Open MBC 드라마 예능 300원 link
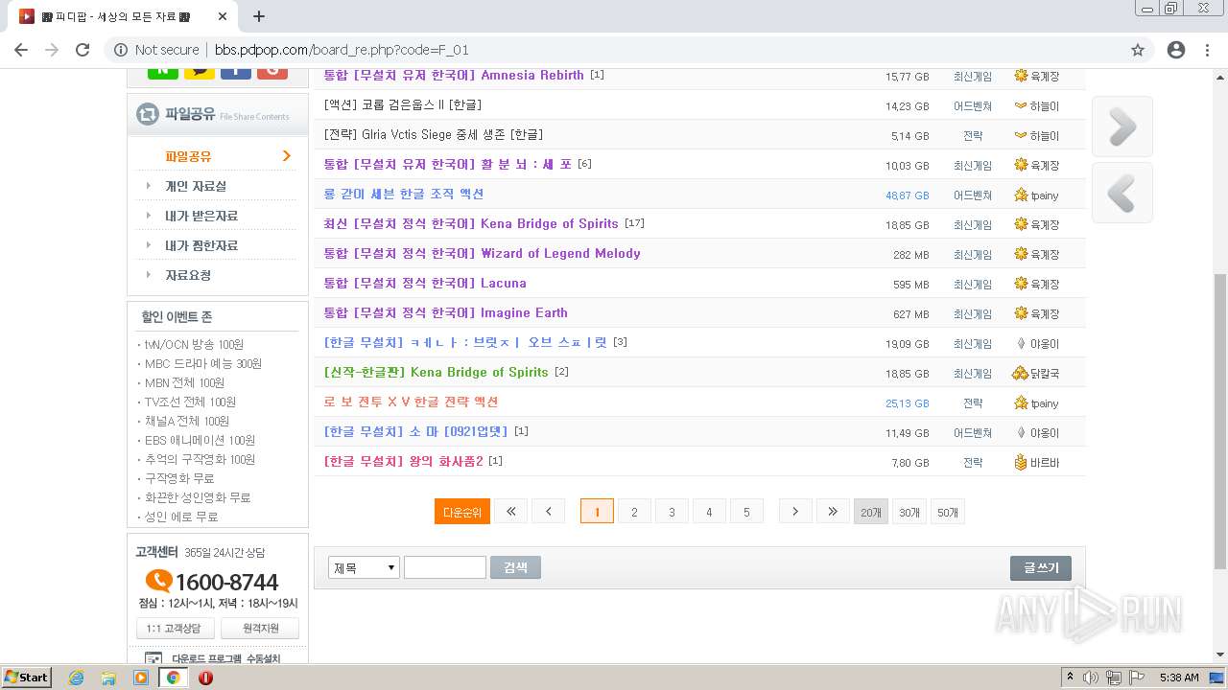 (202, 363)
